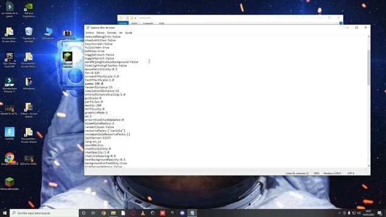Image resolution: width=386 pixels, height=217 pixels.
Task: Click the Notepad vertical scrollbar thumb
Action: pos(369,68)
